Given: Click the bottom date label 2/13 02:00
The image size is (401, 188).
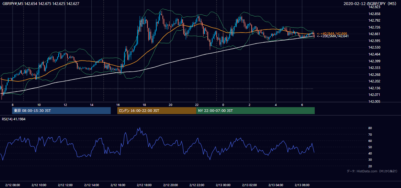Looking at the screenshot, I should pos(249,185).
